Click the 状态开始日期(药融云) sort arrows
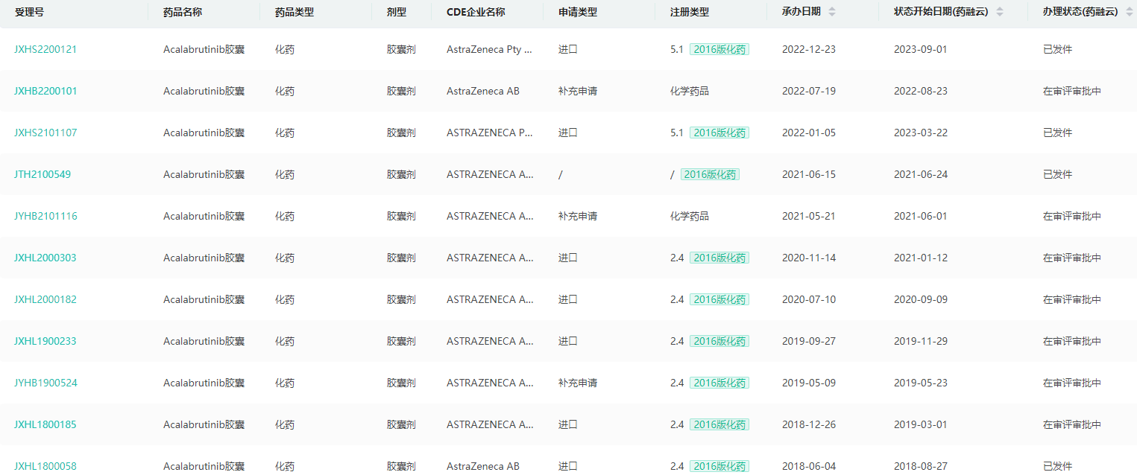Viewport: 1137px width, 475px height. click(x=1000, y=12)
